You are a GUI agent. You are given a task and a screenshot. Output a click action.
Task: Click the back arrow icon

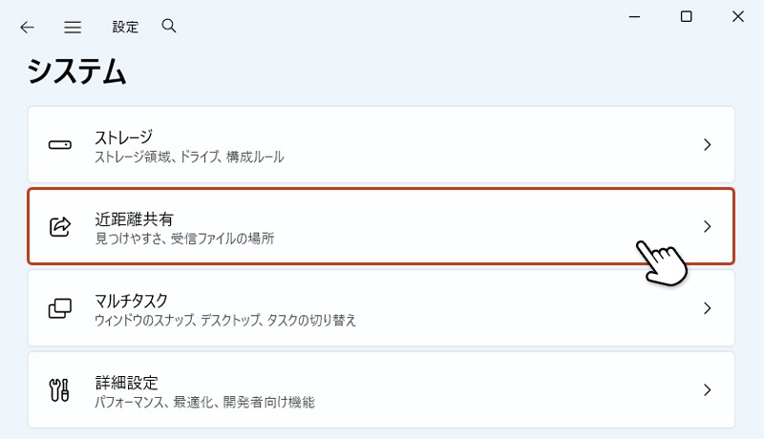pyautogui.click(x=27, y=27)
